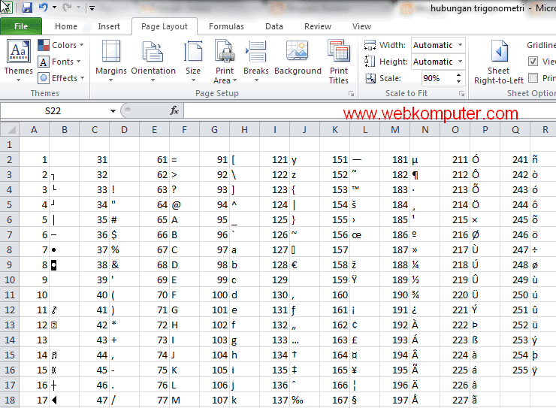Image resolution: width=556 pixels, height=408 pixels.
Task: Click the Breaks icon
Action: [x=255, y=51]
